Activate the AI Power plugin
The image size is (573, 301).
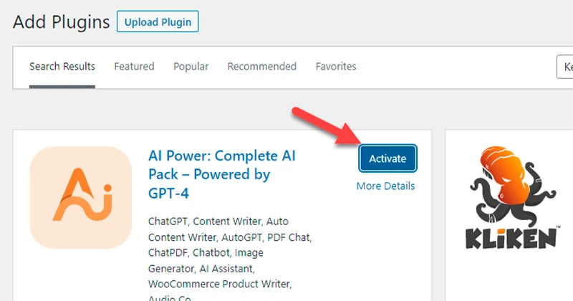[387, 158]
